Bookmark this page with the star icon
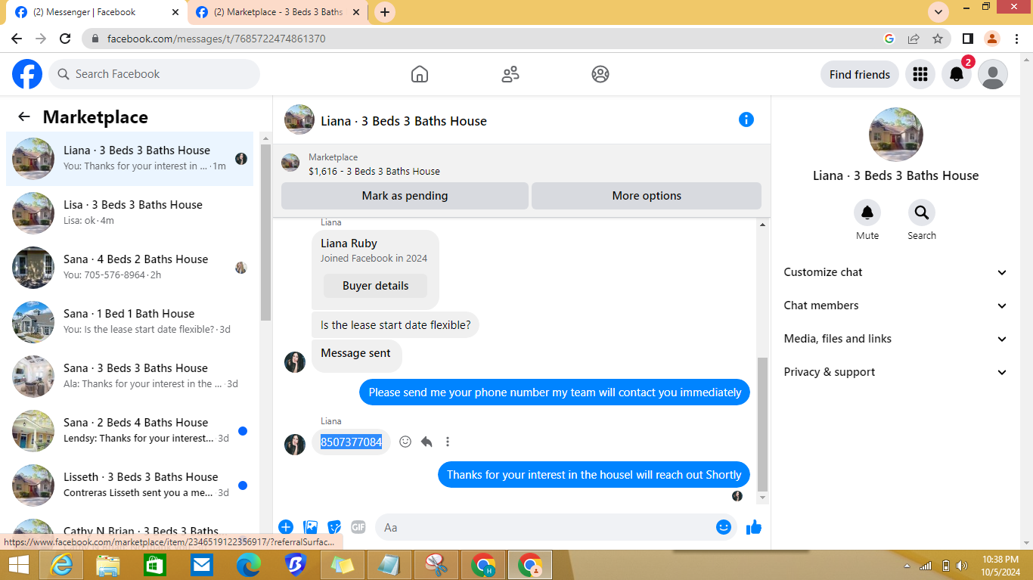The image size is (1033, 580). [x=938, y=39]
